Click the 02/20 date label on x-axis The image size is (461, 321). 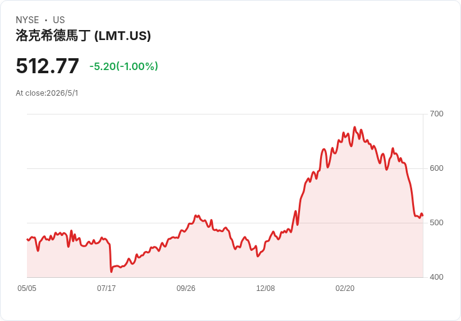point(345,288)
